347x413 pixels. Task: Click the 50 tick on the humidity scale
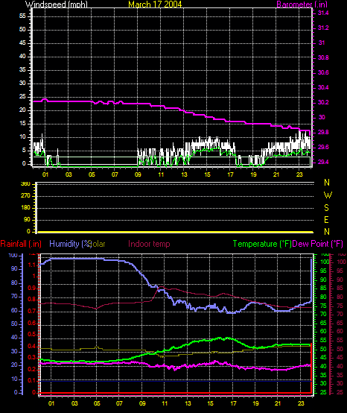[14, 324]
